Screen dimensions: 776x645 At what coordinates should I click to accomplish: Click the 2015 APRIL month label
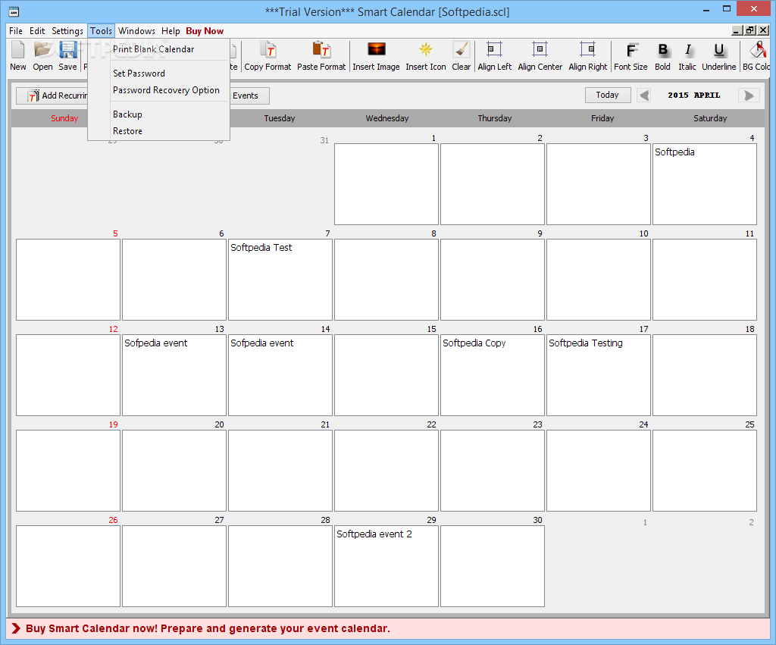pyautogui.click(x=694, y=95)
